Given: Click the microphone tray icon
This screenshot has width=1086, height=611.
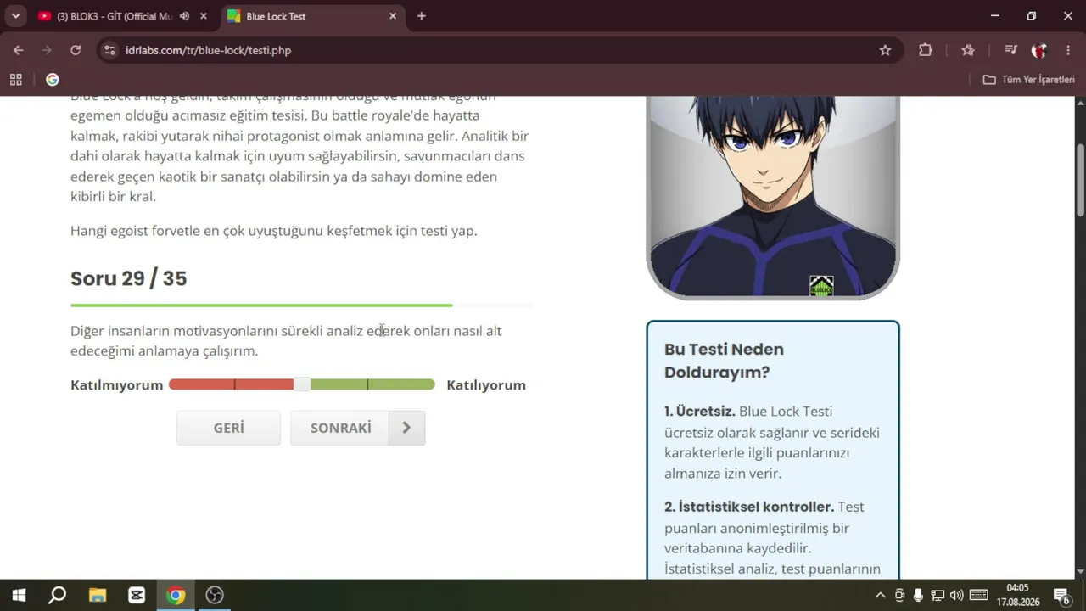Looking at the screenshot, I should point(918,595).
